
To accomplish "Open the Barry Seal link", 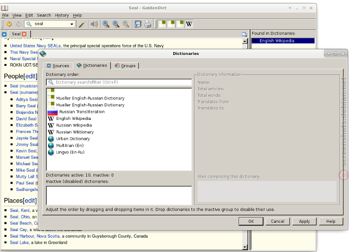I will [26, 106].
